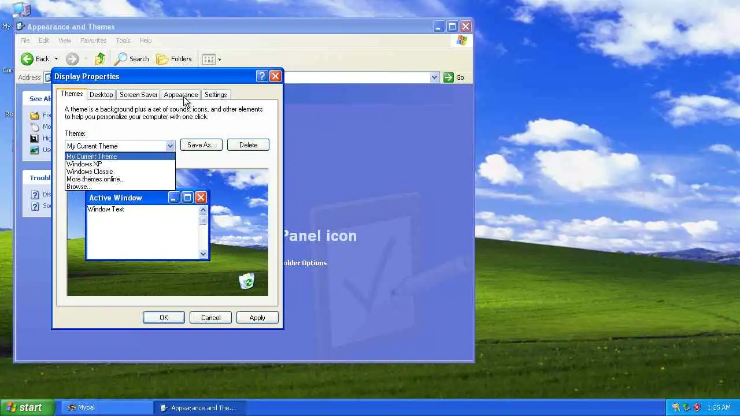Click High Contrast icon in See Also
This screenshot has width=740, height=416.
pos(35,138)
